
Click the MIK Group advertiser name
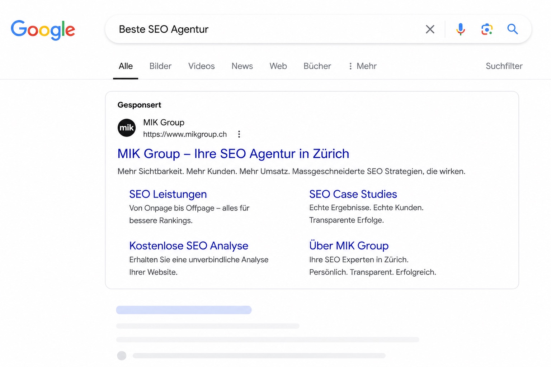point(164,123)
